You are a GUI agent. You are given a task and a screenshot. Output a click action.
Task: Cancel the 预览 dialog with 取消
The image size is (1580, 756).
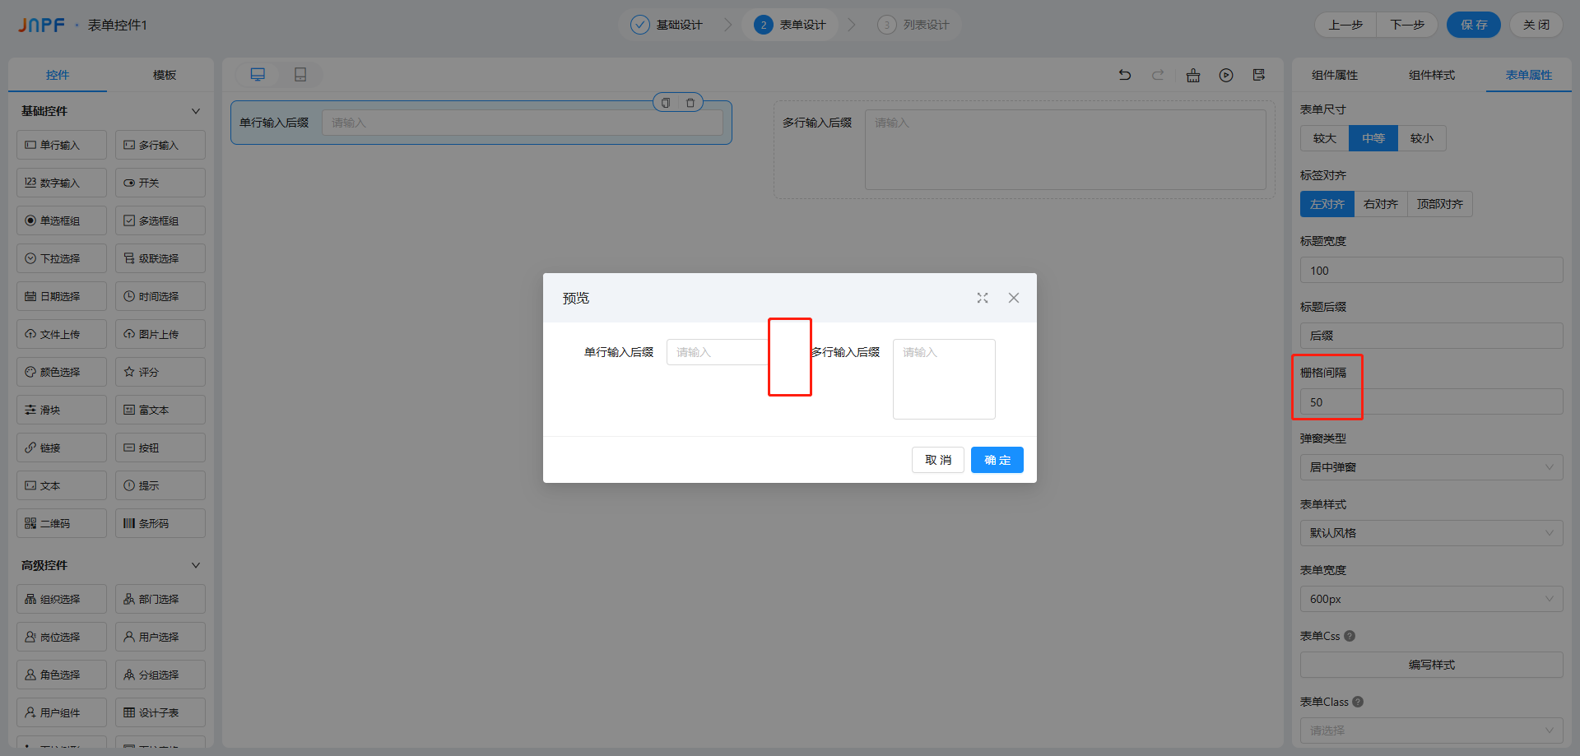click(938, 460)
